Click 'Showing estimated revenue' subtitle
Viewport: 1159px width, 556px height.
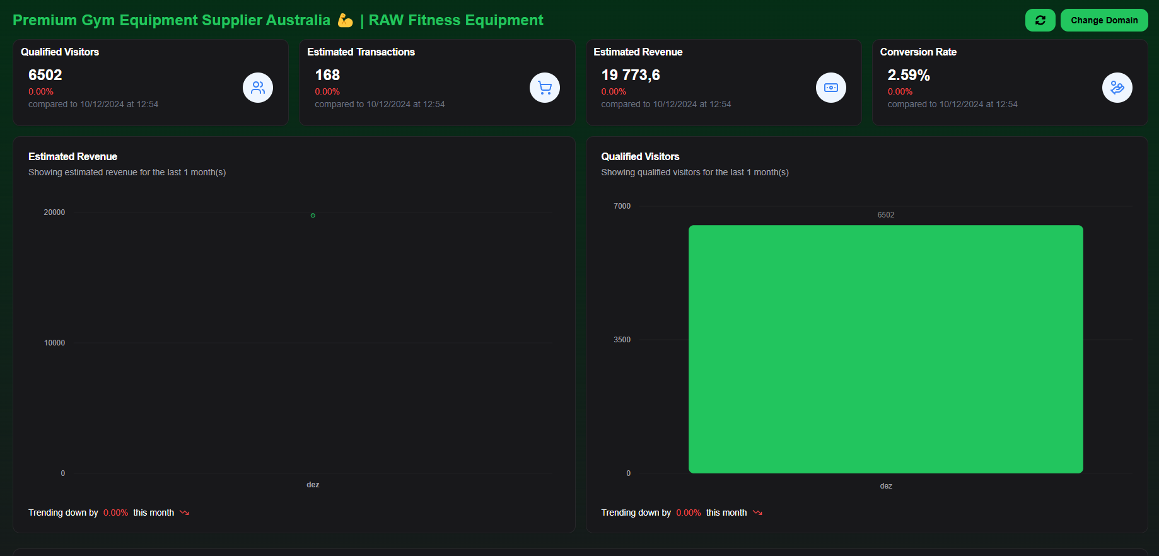coord(127,172)
